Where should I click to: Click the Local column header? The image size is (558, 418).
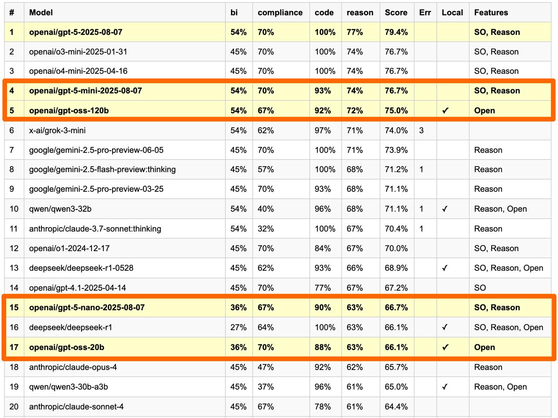(x=452, y=13)
